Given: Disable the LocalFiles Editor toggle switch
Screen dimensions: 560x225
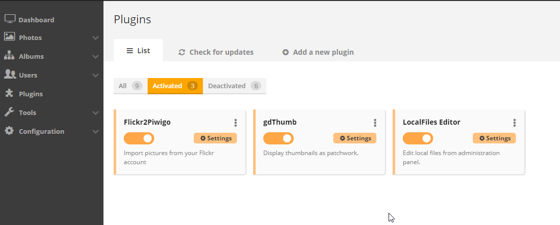Looking at the screenshot, I should 418,138.
